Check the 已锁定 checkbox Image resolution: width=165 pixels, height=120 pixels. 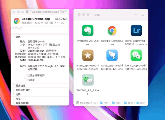(x=25, y=80)
